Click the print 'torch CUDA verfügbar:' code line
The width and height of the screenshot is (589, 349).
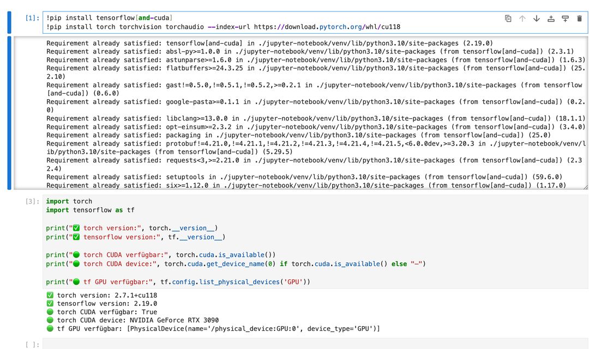pos(161,255)
